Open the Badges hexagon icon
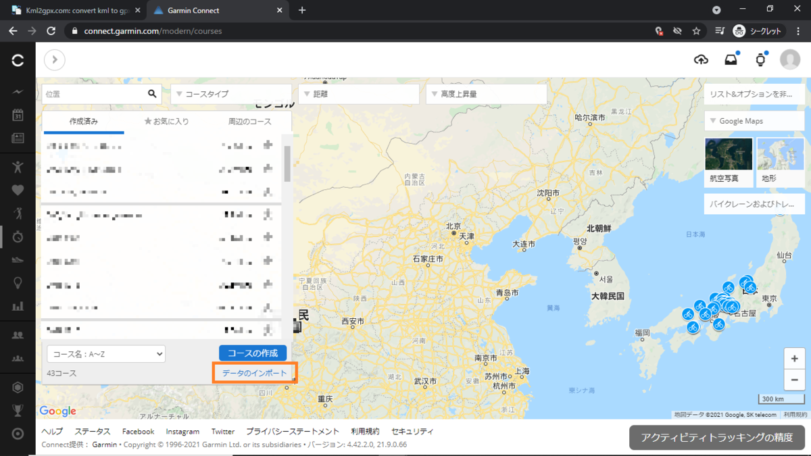 pyautogui.click(x=18, y=387)
